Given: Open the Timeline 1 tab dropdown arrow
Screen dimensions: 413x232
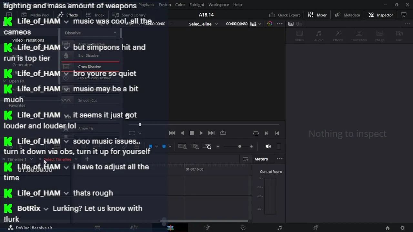Looking at the screenshot, I should 31,159.
